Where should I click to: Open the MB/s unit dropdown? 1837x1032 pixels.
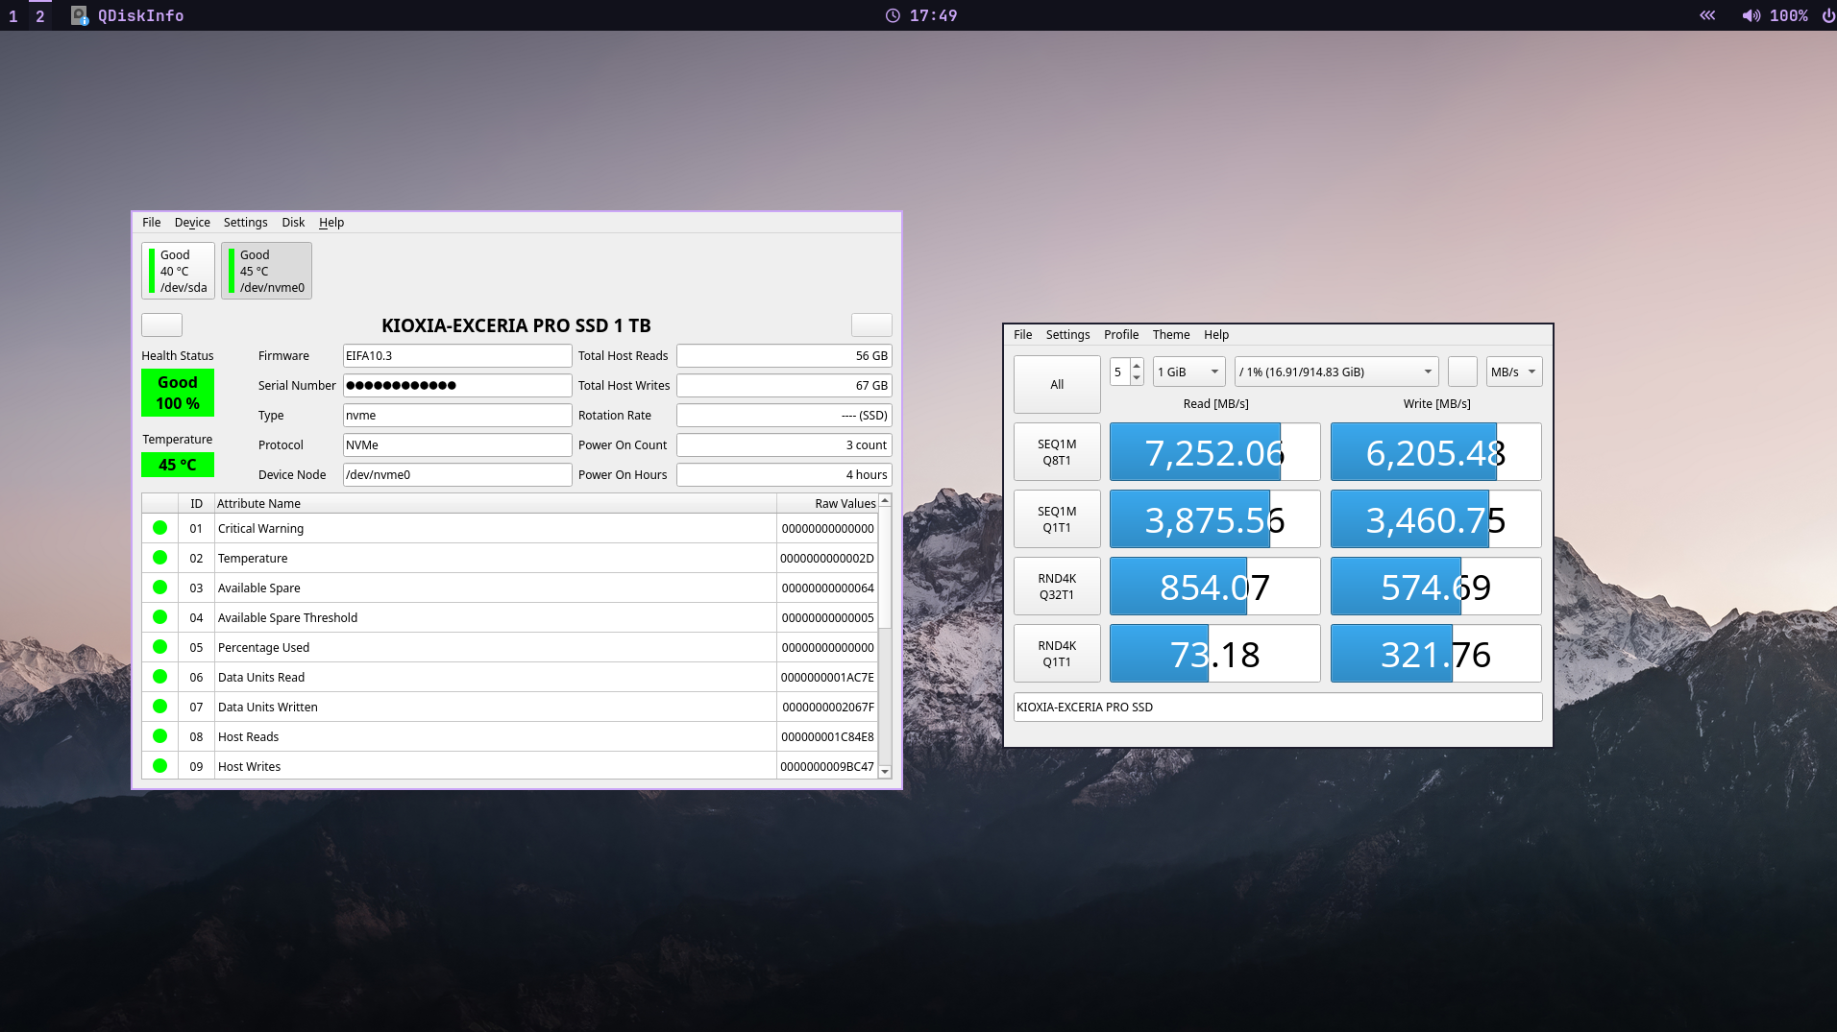click(x=1514, y=372)
